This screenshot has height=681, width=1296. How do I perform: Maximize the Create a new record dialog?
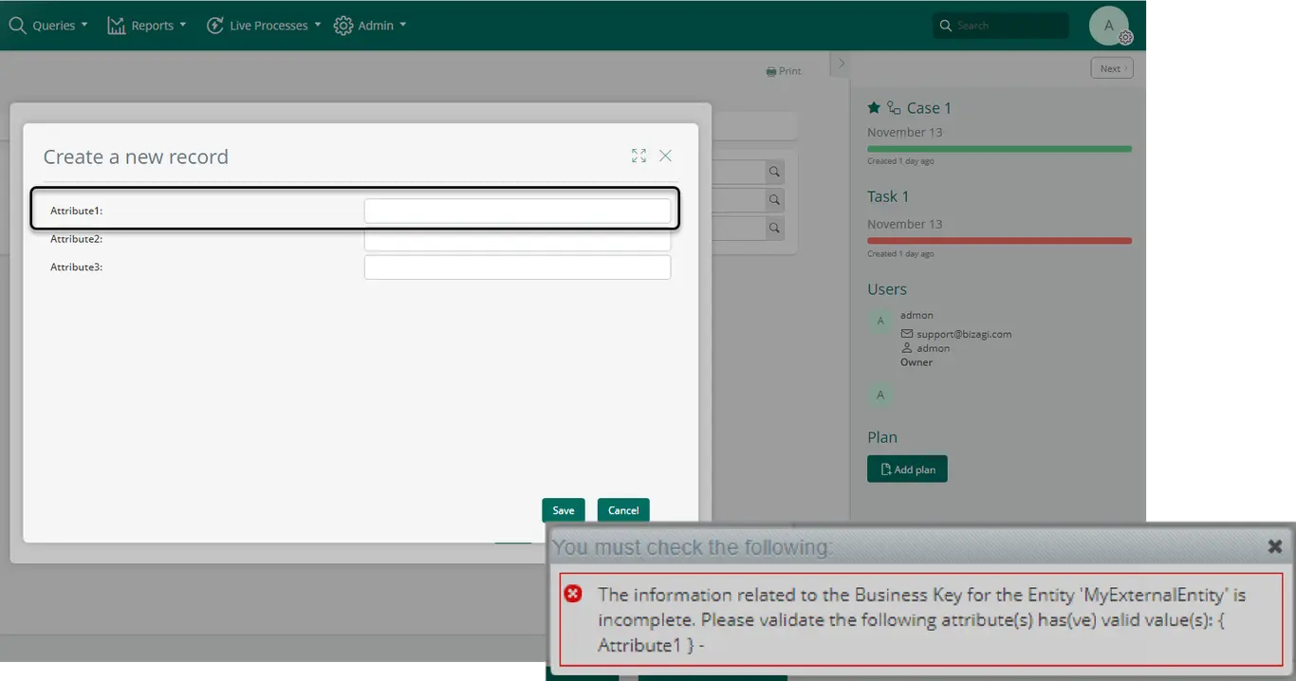click(x=639, y=156)
